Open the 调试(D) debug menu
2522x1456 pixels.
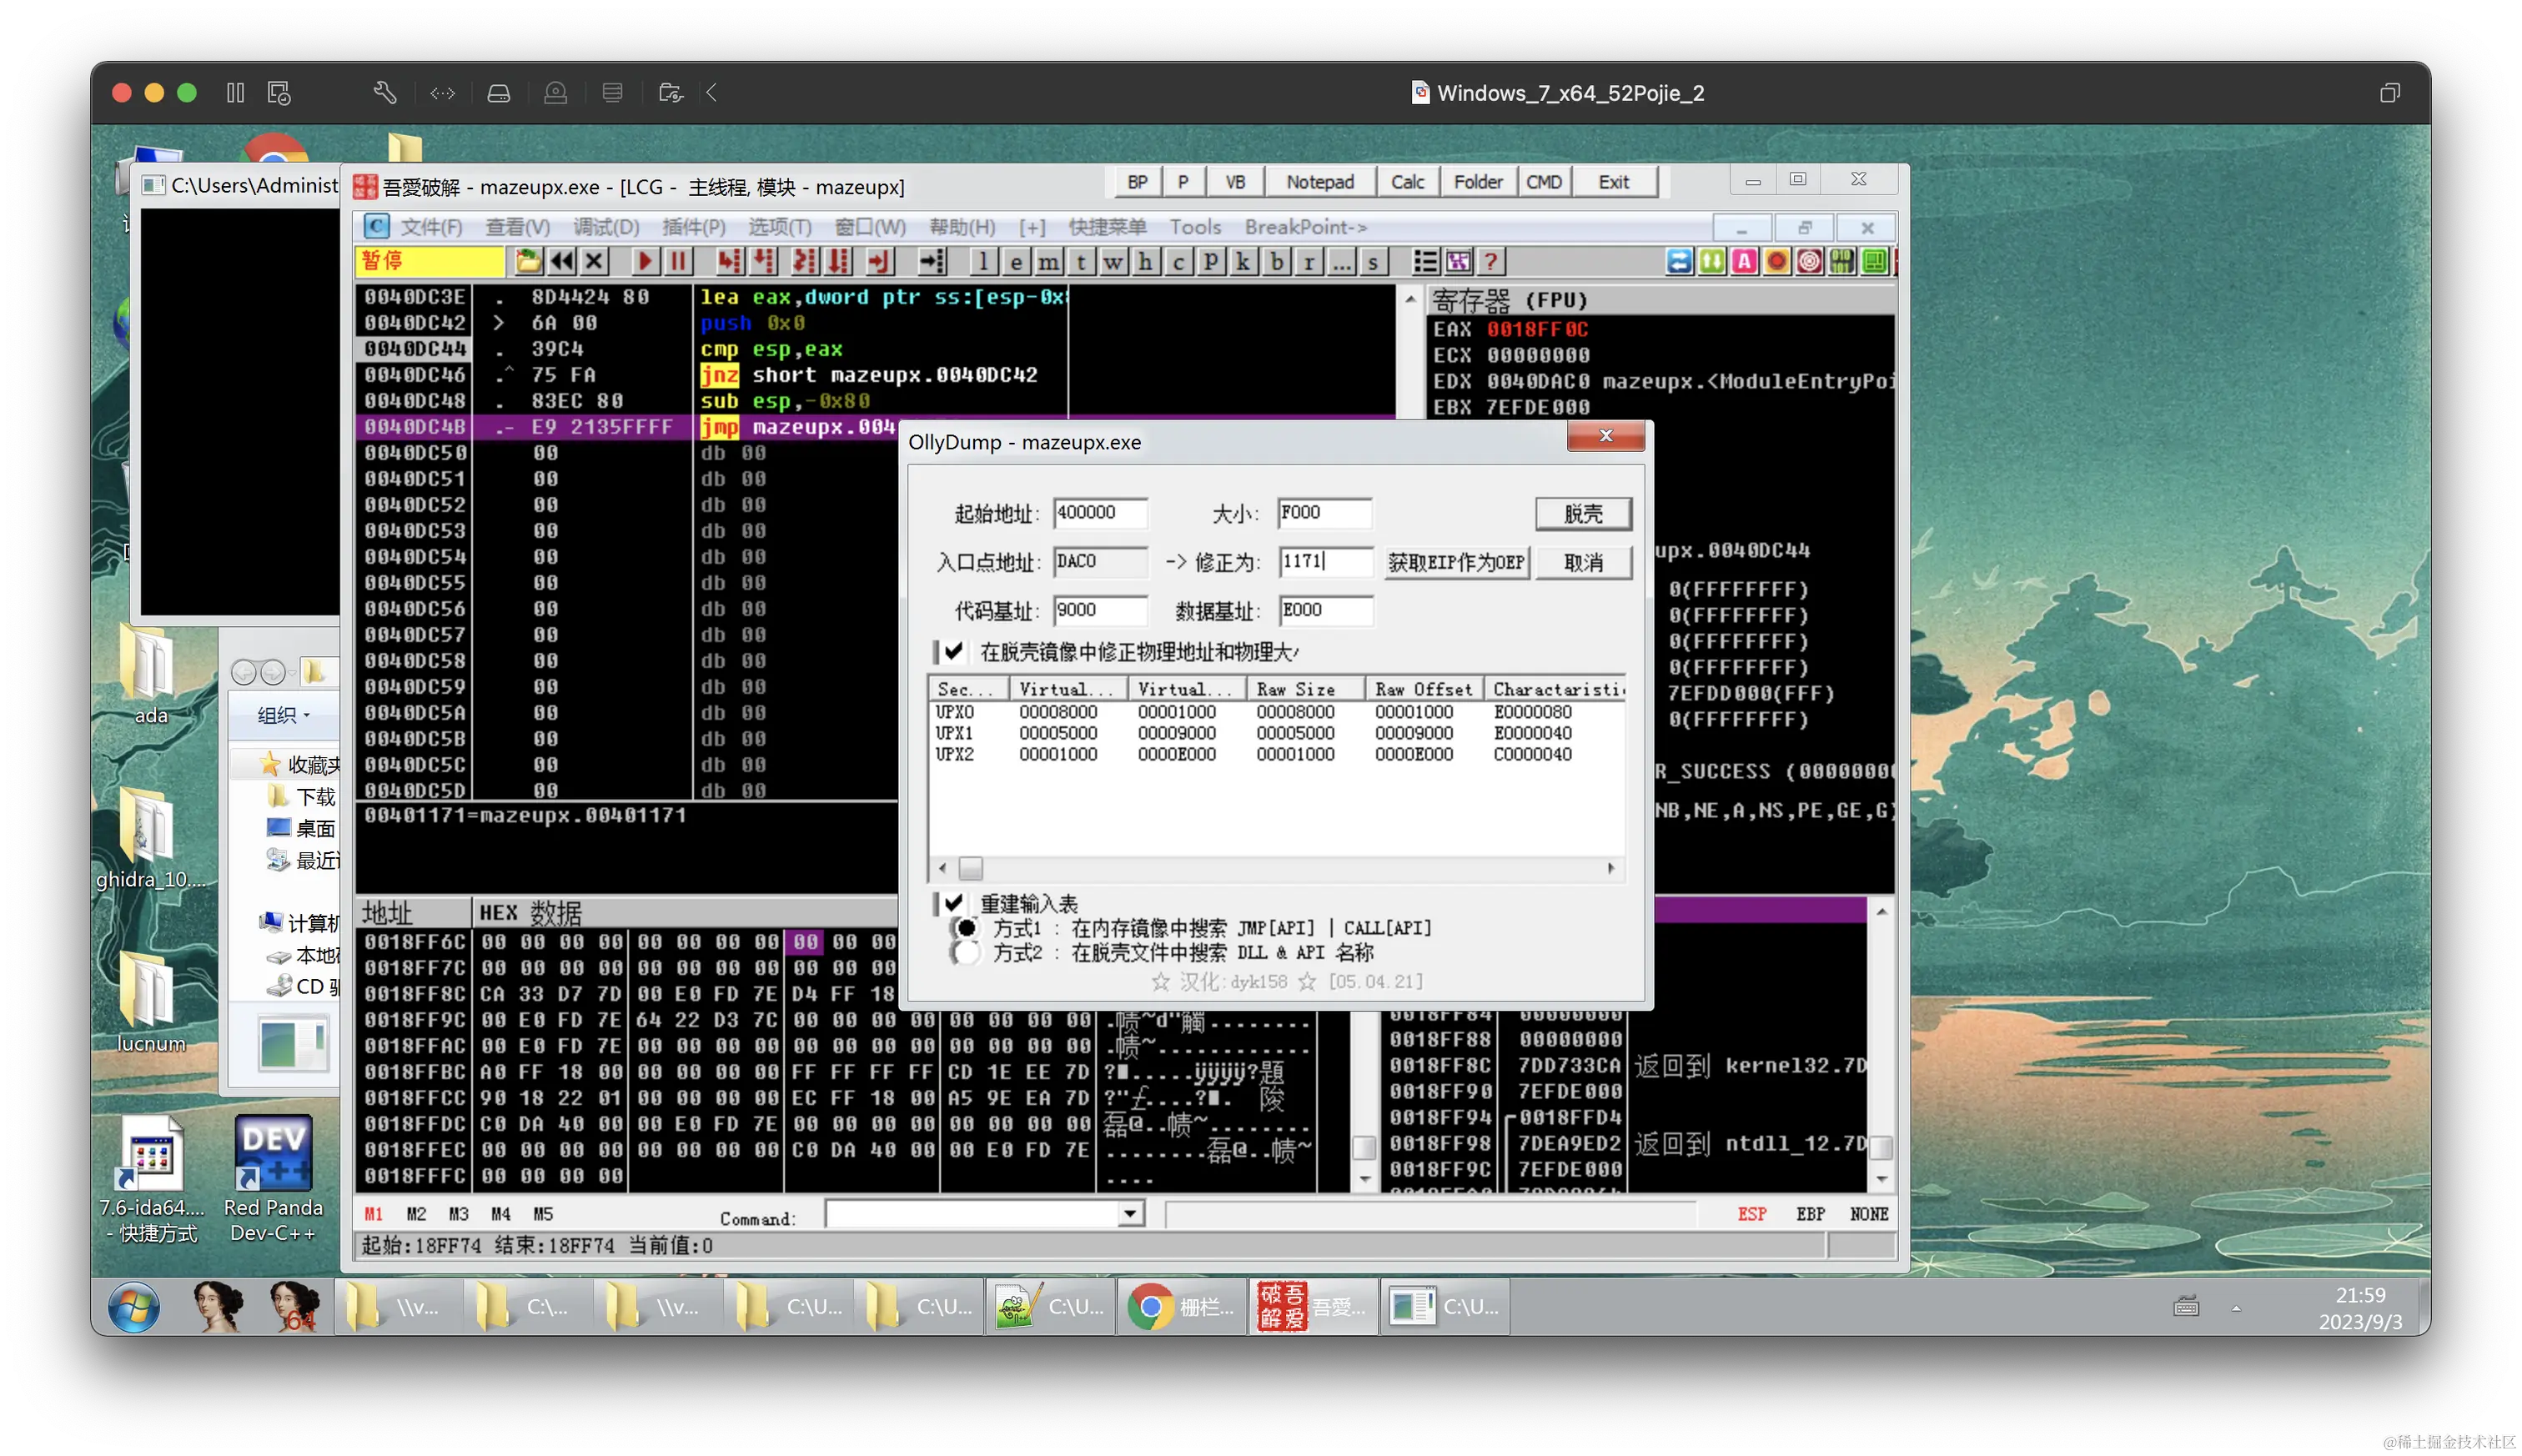(606, 227)
